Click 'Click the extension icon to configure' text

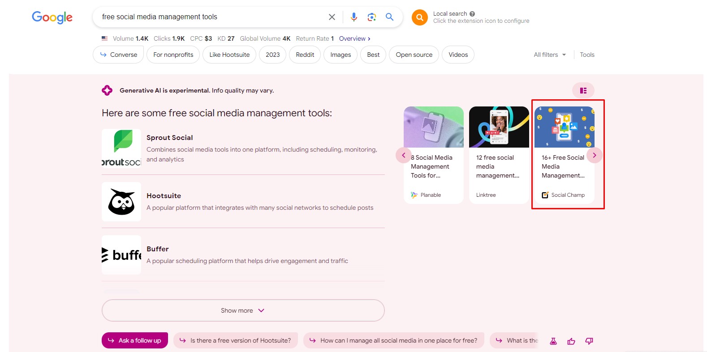(x=481, y=21)
